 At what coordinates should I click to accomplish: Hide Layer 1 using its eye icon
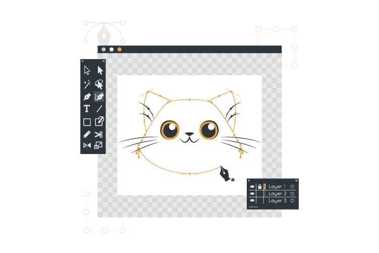coord(252,186)
